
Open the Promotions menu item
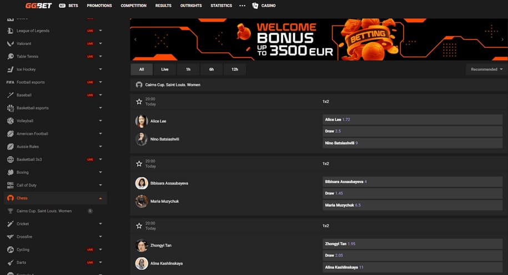[x=99, y=6]
